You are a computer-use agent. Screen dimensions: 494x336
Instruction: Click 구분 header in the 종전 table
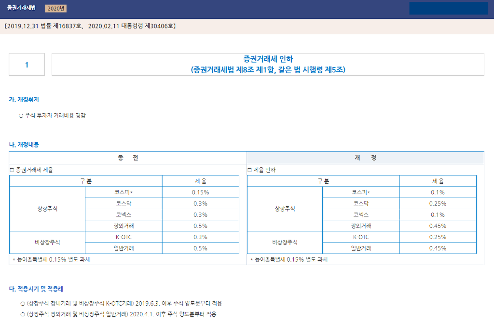click(86, 181)
